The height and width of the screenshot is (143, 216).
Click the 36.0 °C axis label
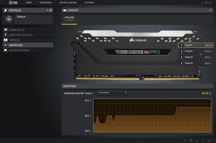(88, 131)
